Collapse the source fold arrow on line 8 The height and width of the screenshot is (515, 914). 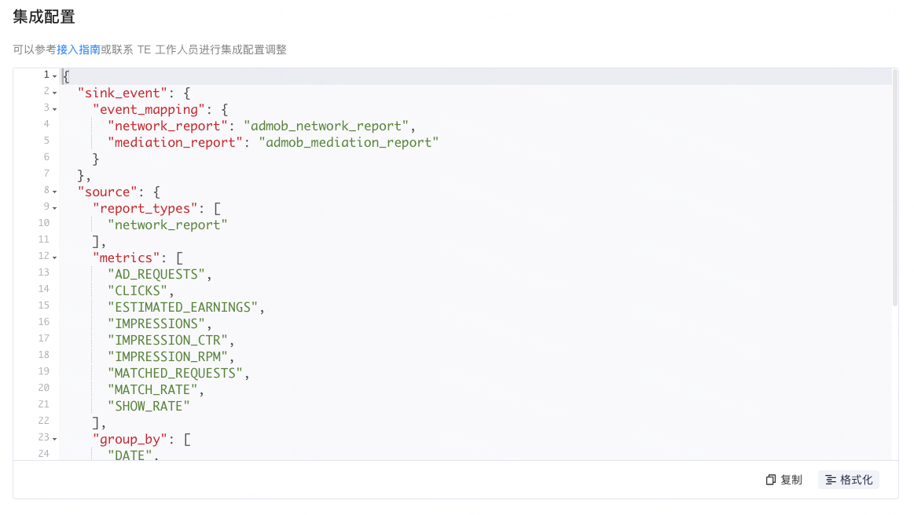click(x=54, y=192)
